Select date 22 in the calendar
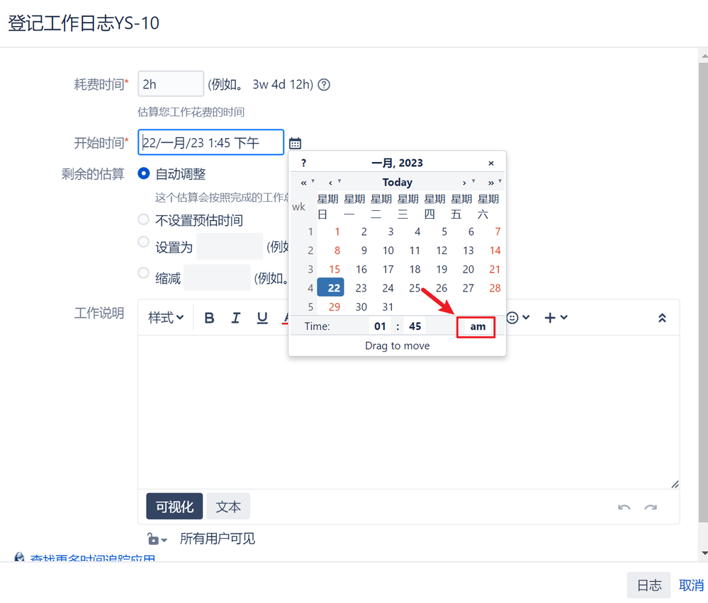This screenshot has width=708, height=603. pos(330,288)
